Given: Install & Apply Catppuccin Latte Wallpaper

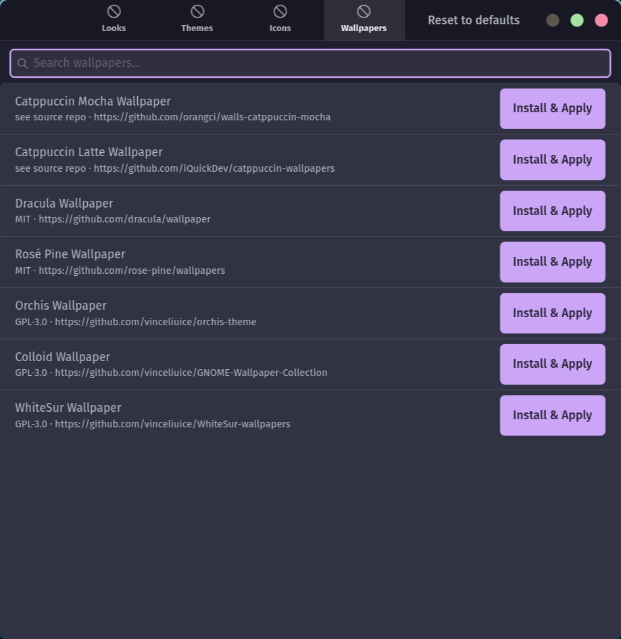Looking at the screenshot, I should click(x=552, y=160).
